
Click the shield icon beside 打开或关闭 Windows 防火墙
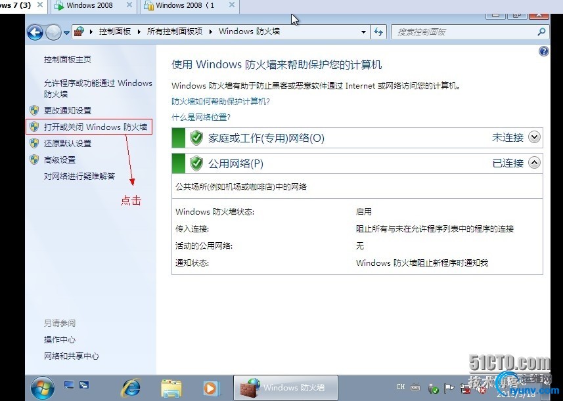click(x=34, y=127)
